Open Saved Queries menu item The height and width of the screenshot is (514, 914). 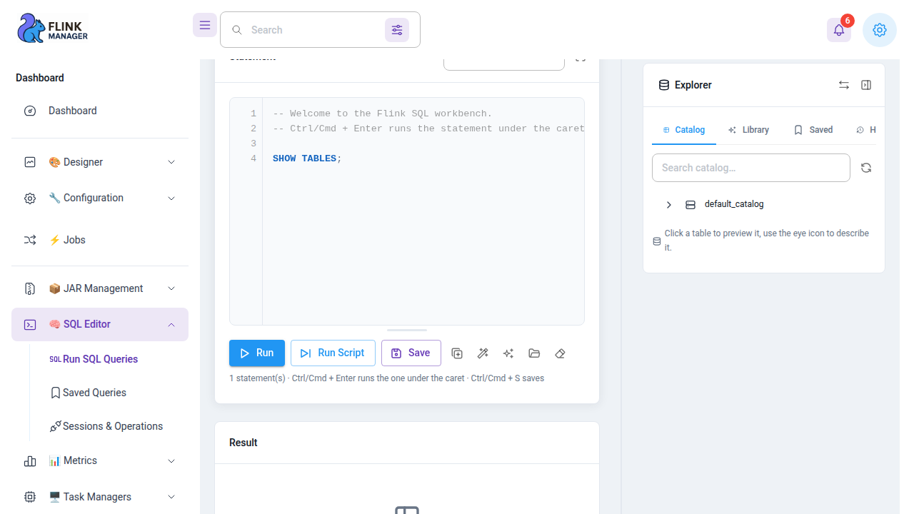click(x=94, y=393)
